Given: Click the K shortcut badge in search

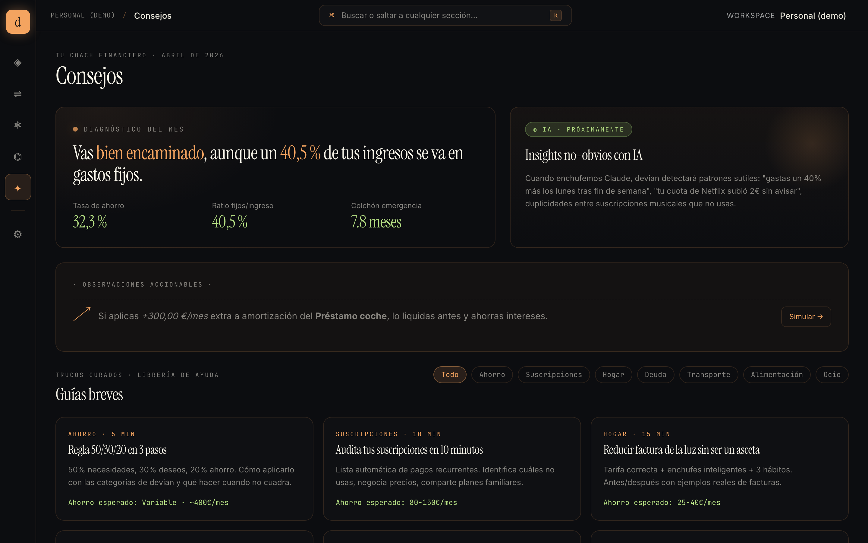Looking at the screenshot, I should pyautogui.click(x=555, y=15).
